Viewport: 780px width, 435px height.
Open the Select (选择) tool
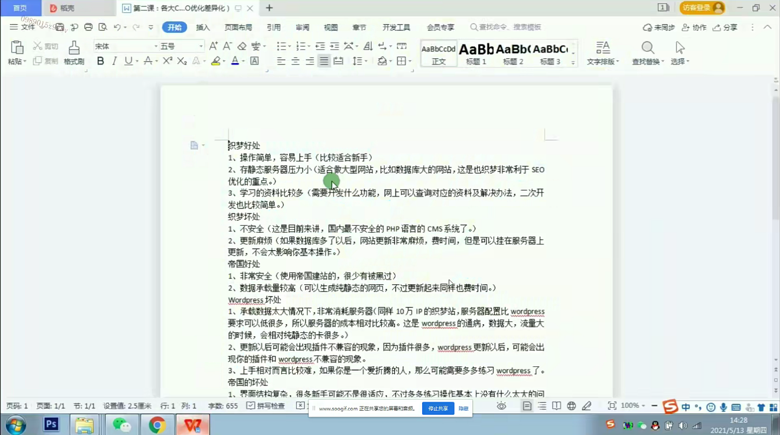click(x=680, y=53)
